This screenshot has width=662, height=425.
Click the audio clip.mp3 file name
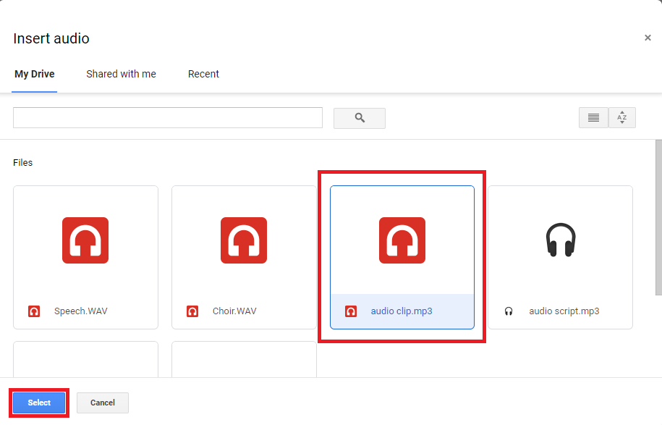click(402, 311)
